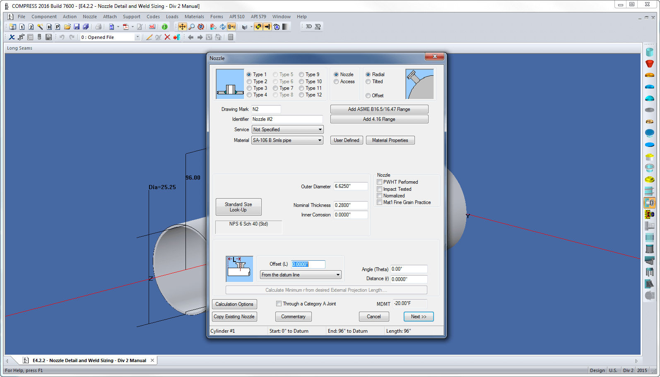Select the Type 10 nozzle radio button
Image resolution: width=660 pixels, height=377 pixels.
point(301,82)
